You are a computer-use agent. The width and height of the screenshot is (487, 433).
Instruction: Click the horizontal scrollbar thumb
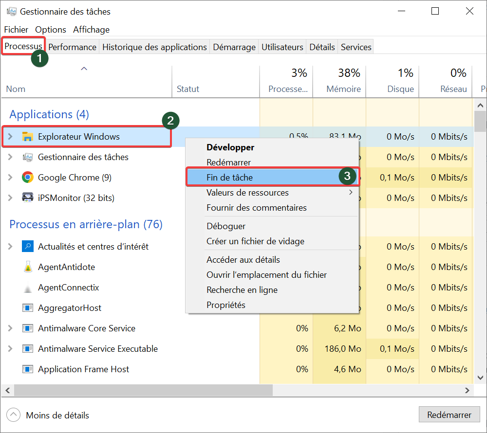pos(143,391)
